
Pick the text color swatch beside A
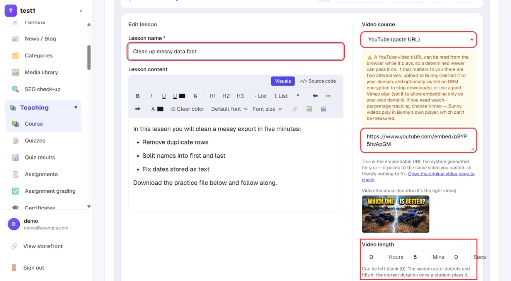pos(160,109)
